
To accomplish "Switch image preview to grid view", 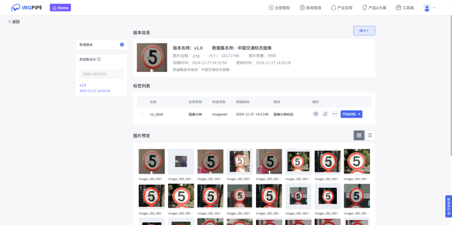I will 359,135.
